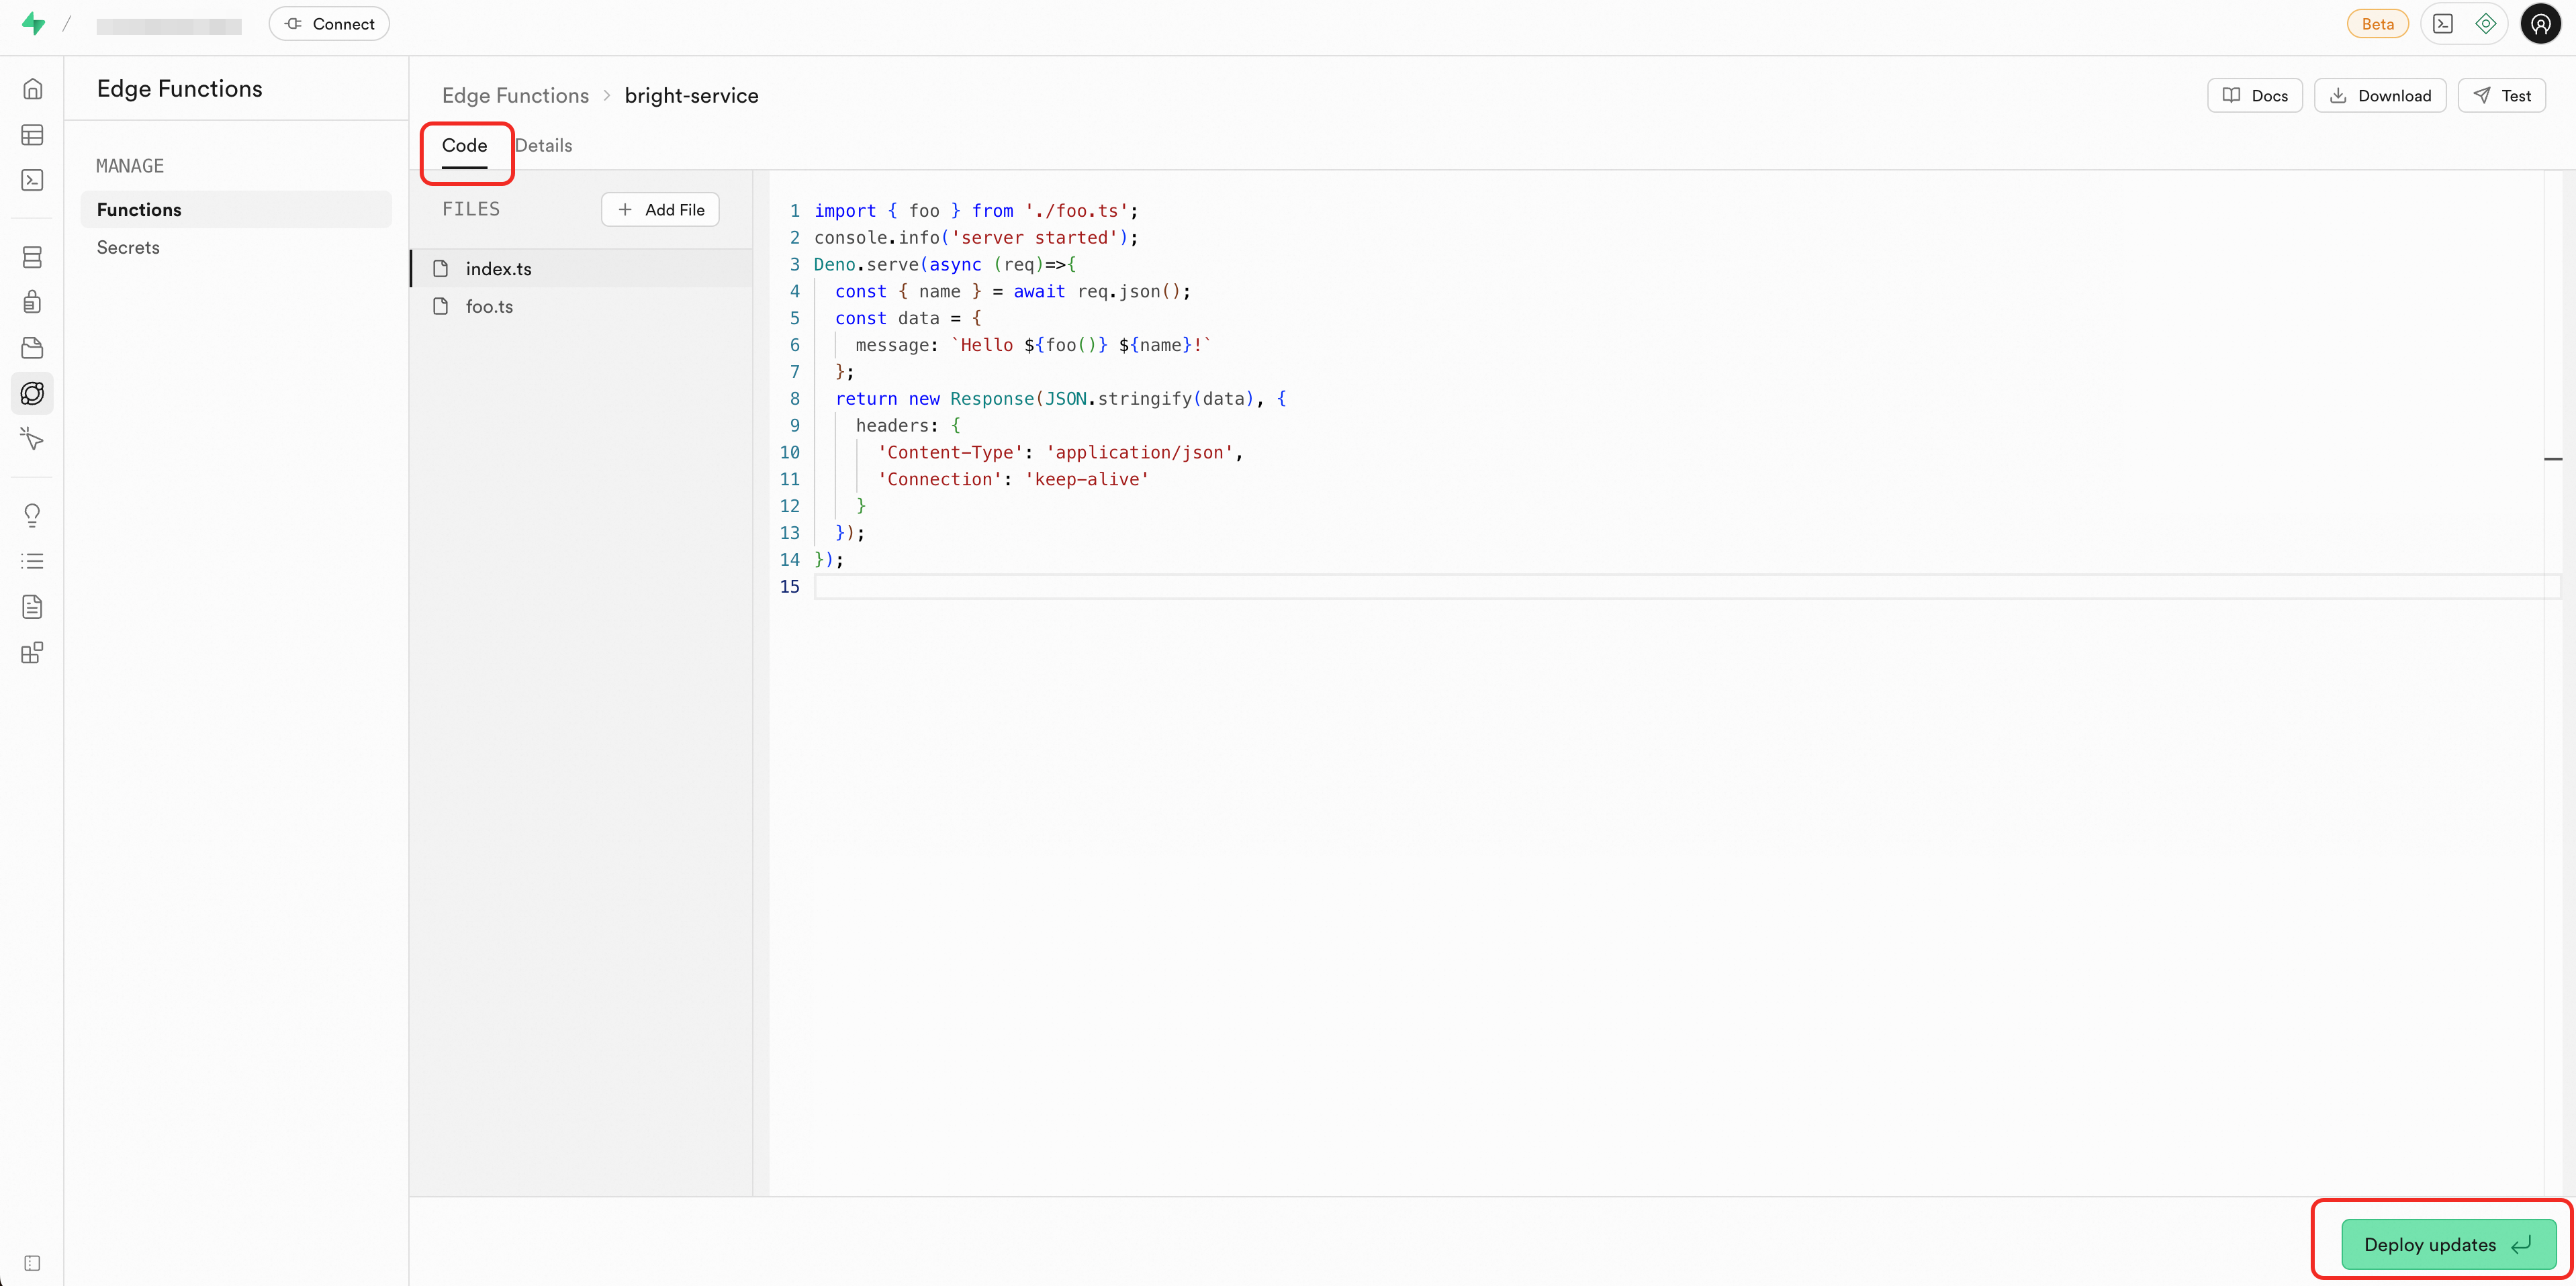Image resolution: width=2576 pixels, height=1286 pixels.
Task: Select the Code tab
Action: pos(464,146)
